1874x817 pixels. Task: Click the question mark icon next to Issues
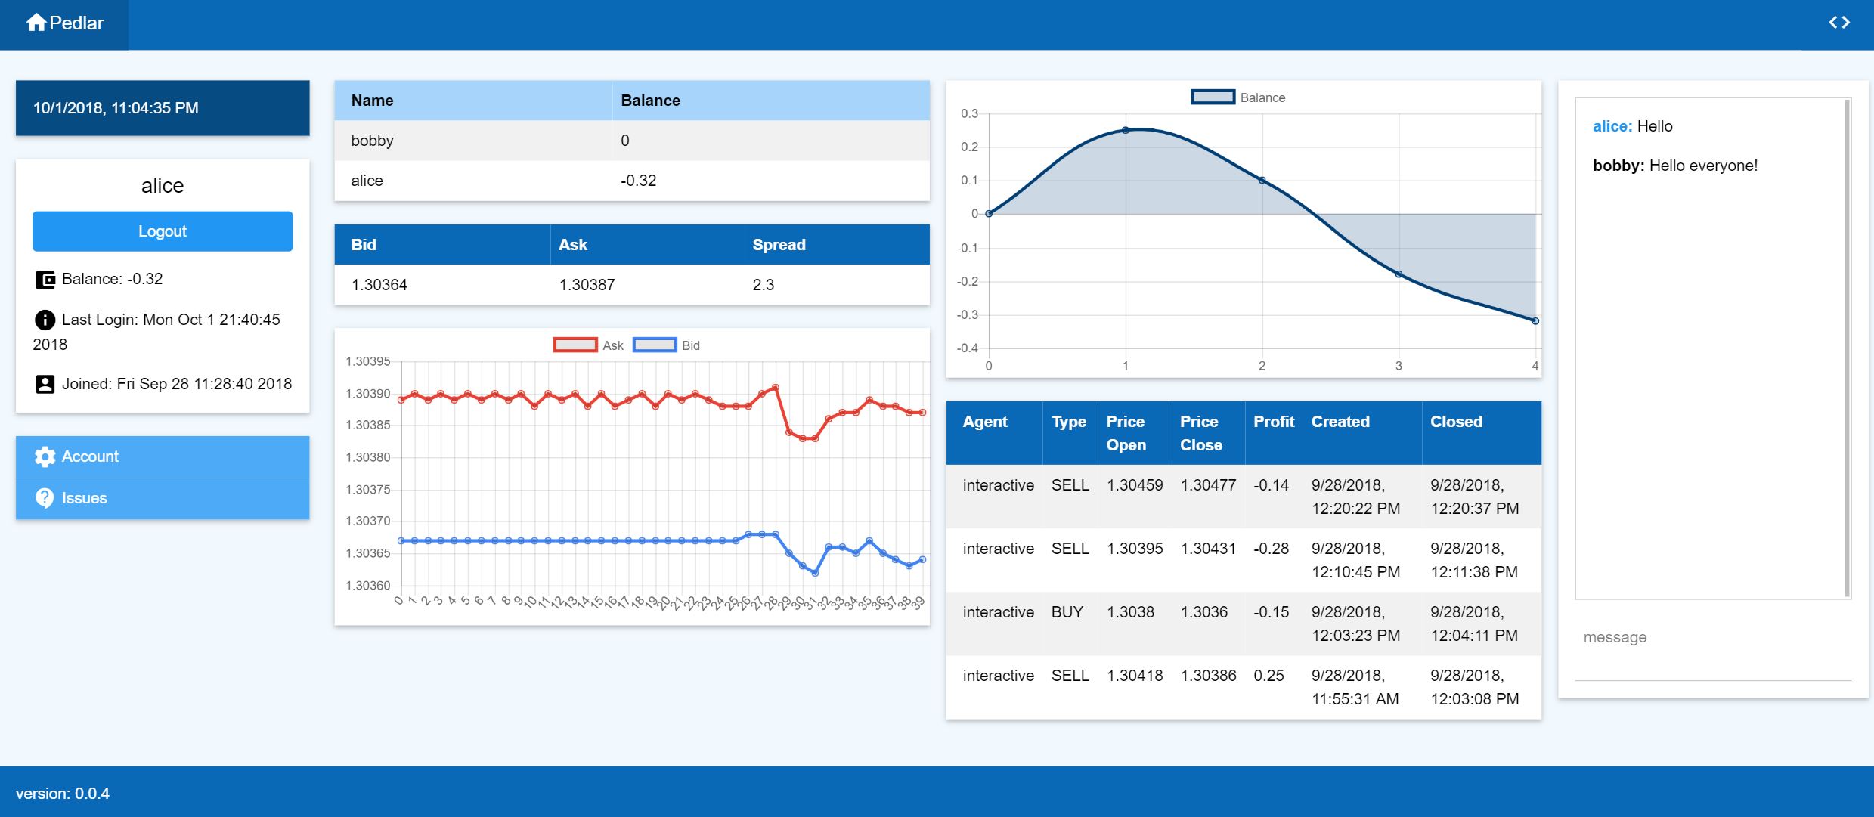coord(45,498)
